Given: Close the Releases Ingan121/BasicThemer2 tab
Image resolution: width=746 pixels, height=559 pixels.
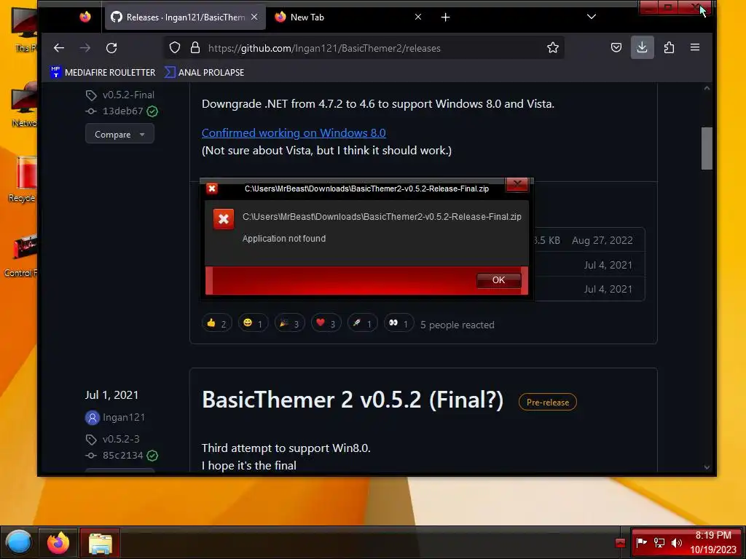Looking at the screenshot, I should 254,17.
